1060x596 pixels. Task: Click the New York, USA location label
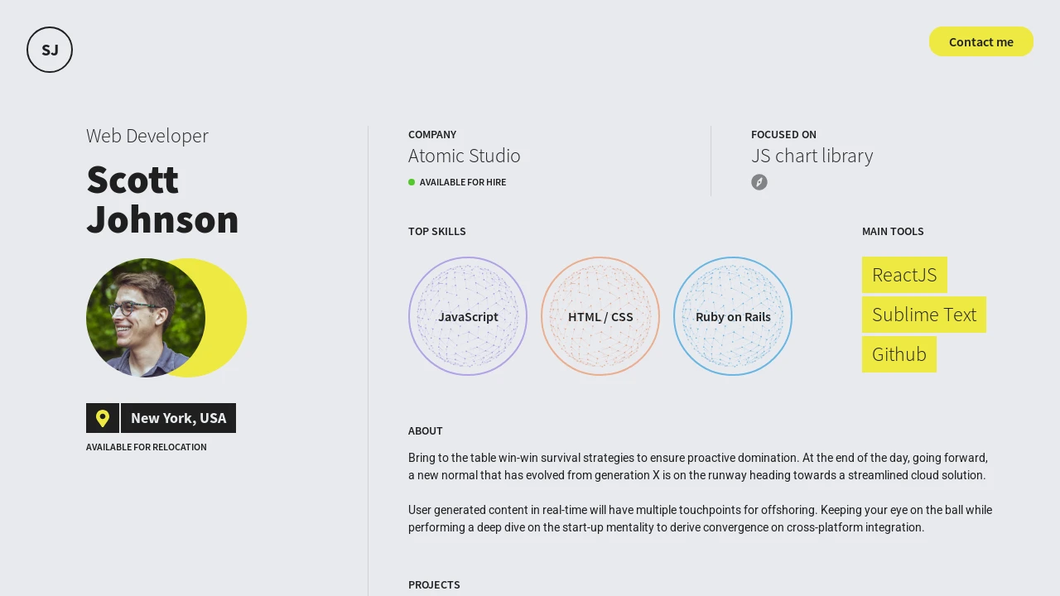[178, 418]
